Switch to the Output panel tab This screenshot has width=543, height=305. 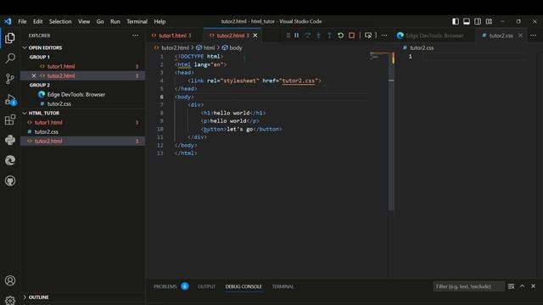point(206,286)
